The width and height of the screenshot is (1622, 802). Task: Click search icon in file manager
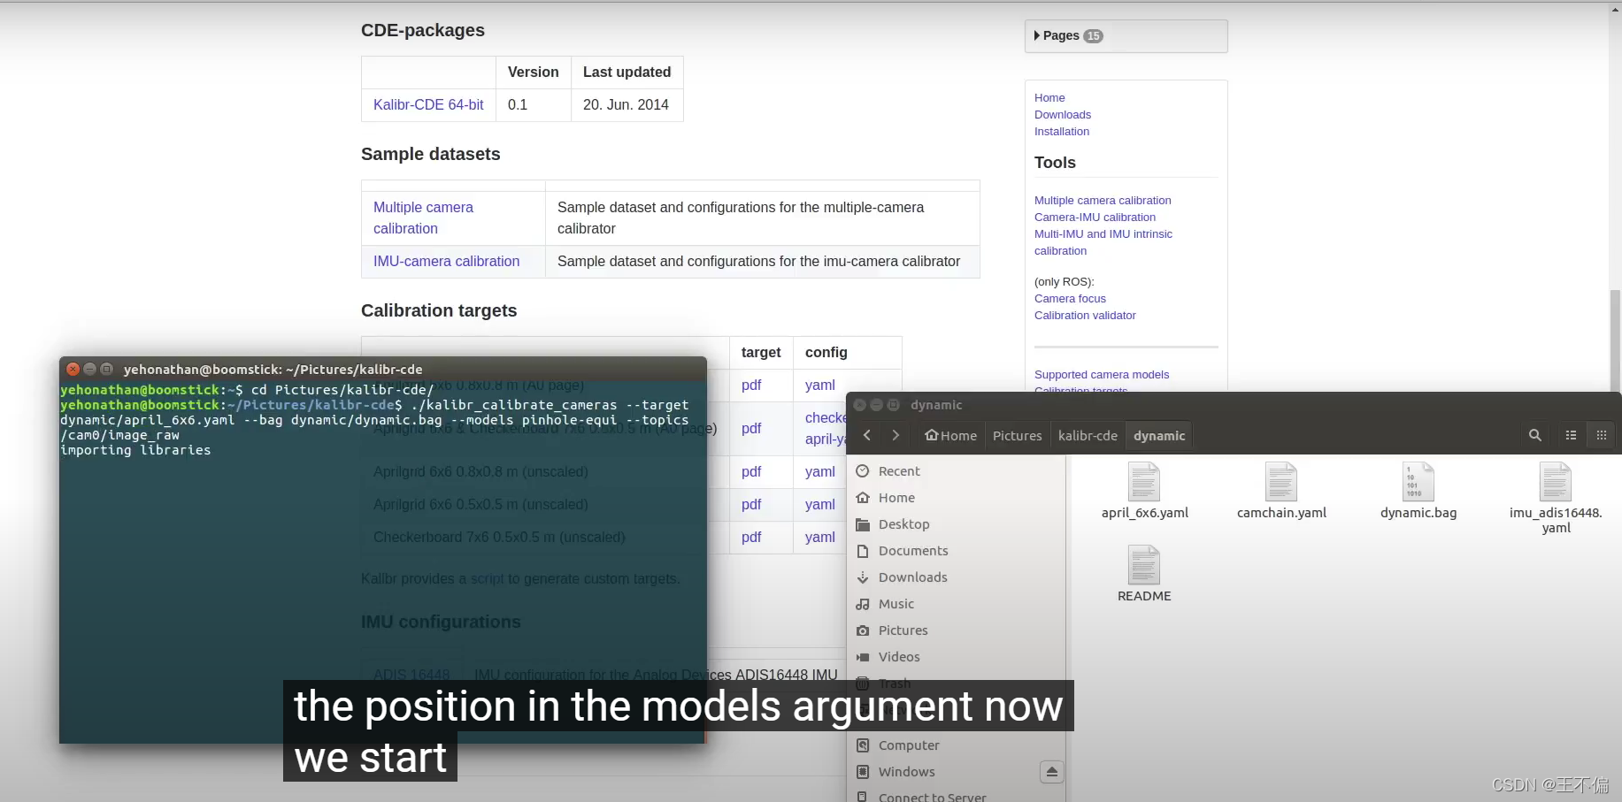(1535, 435)
